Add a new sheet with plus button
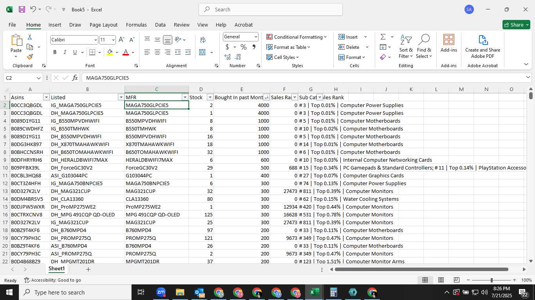Screen dimensions: 535x300 tap(88, 269)
